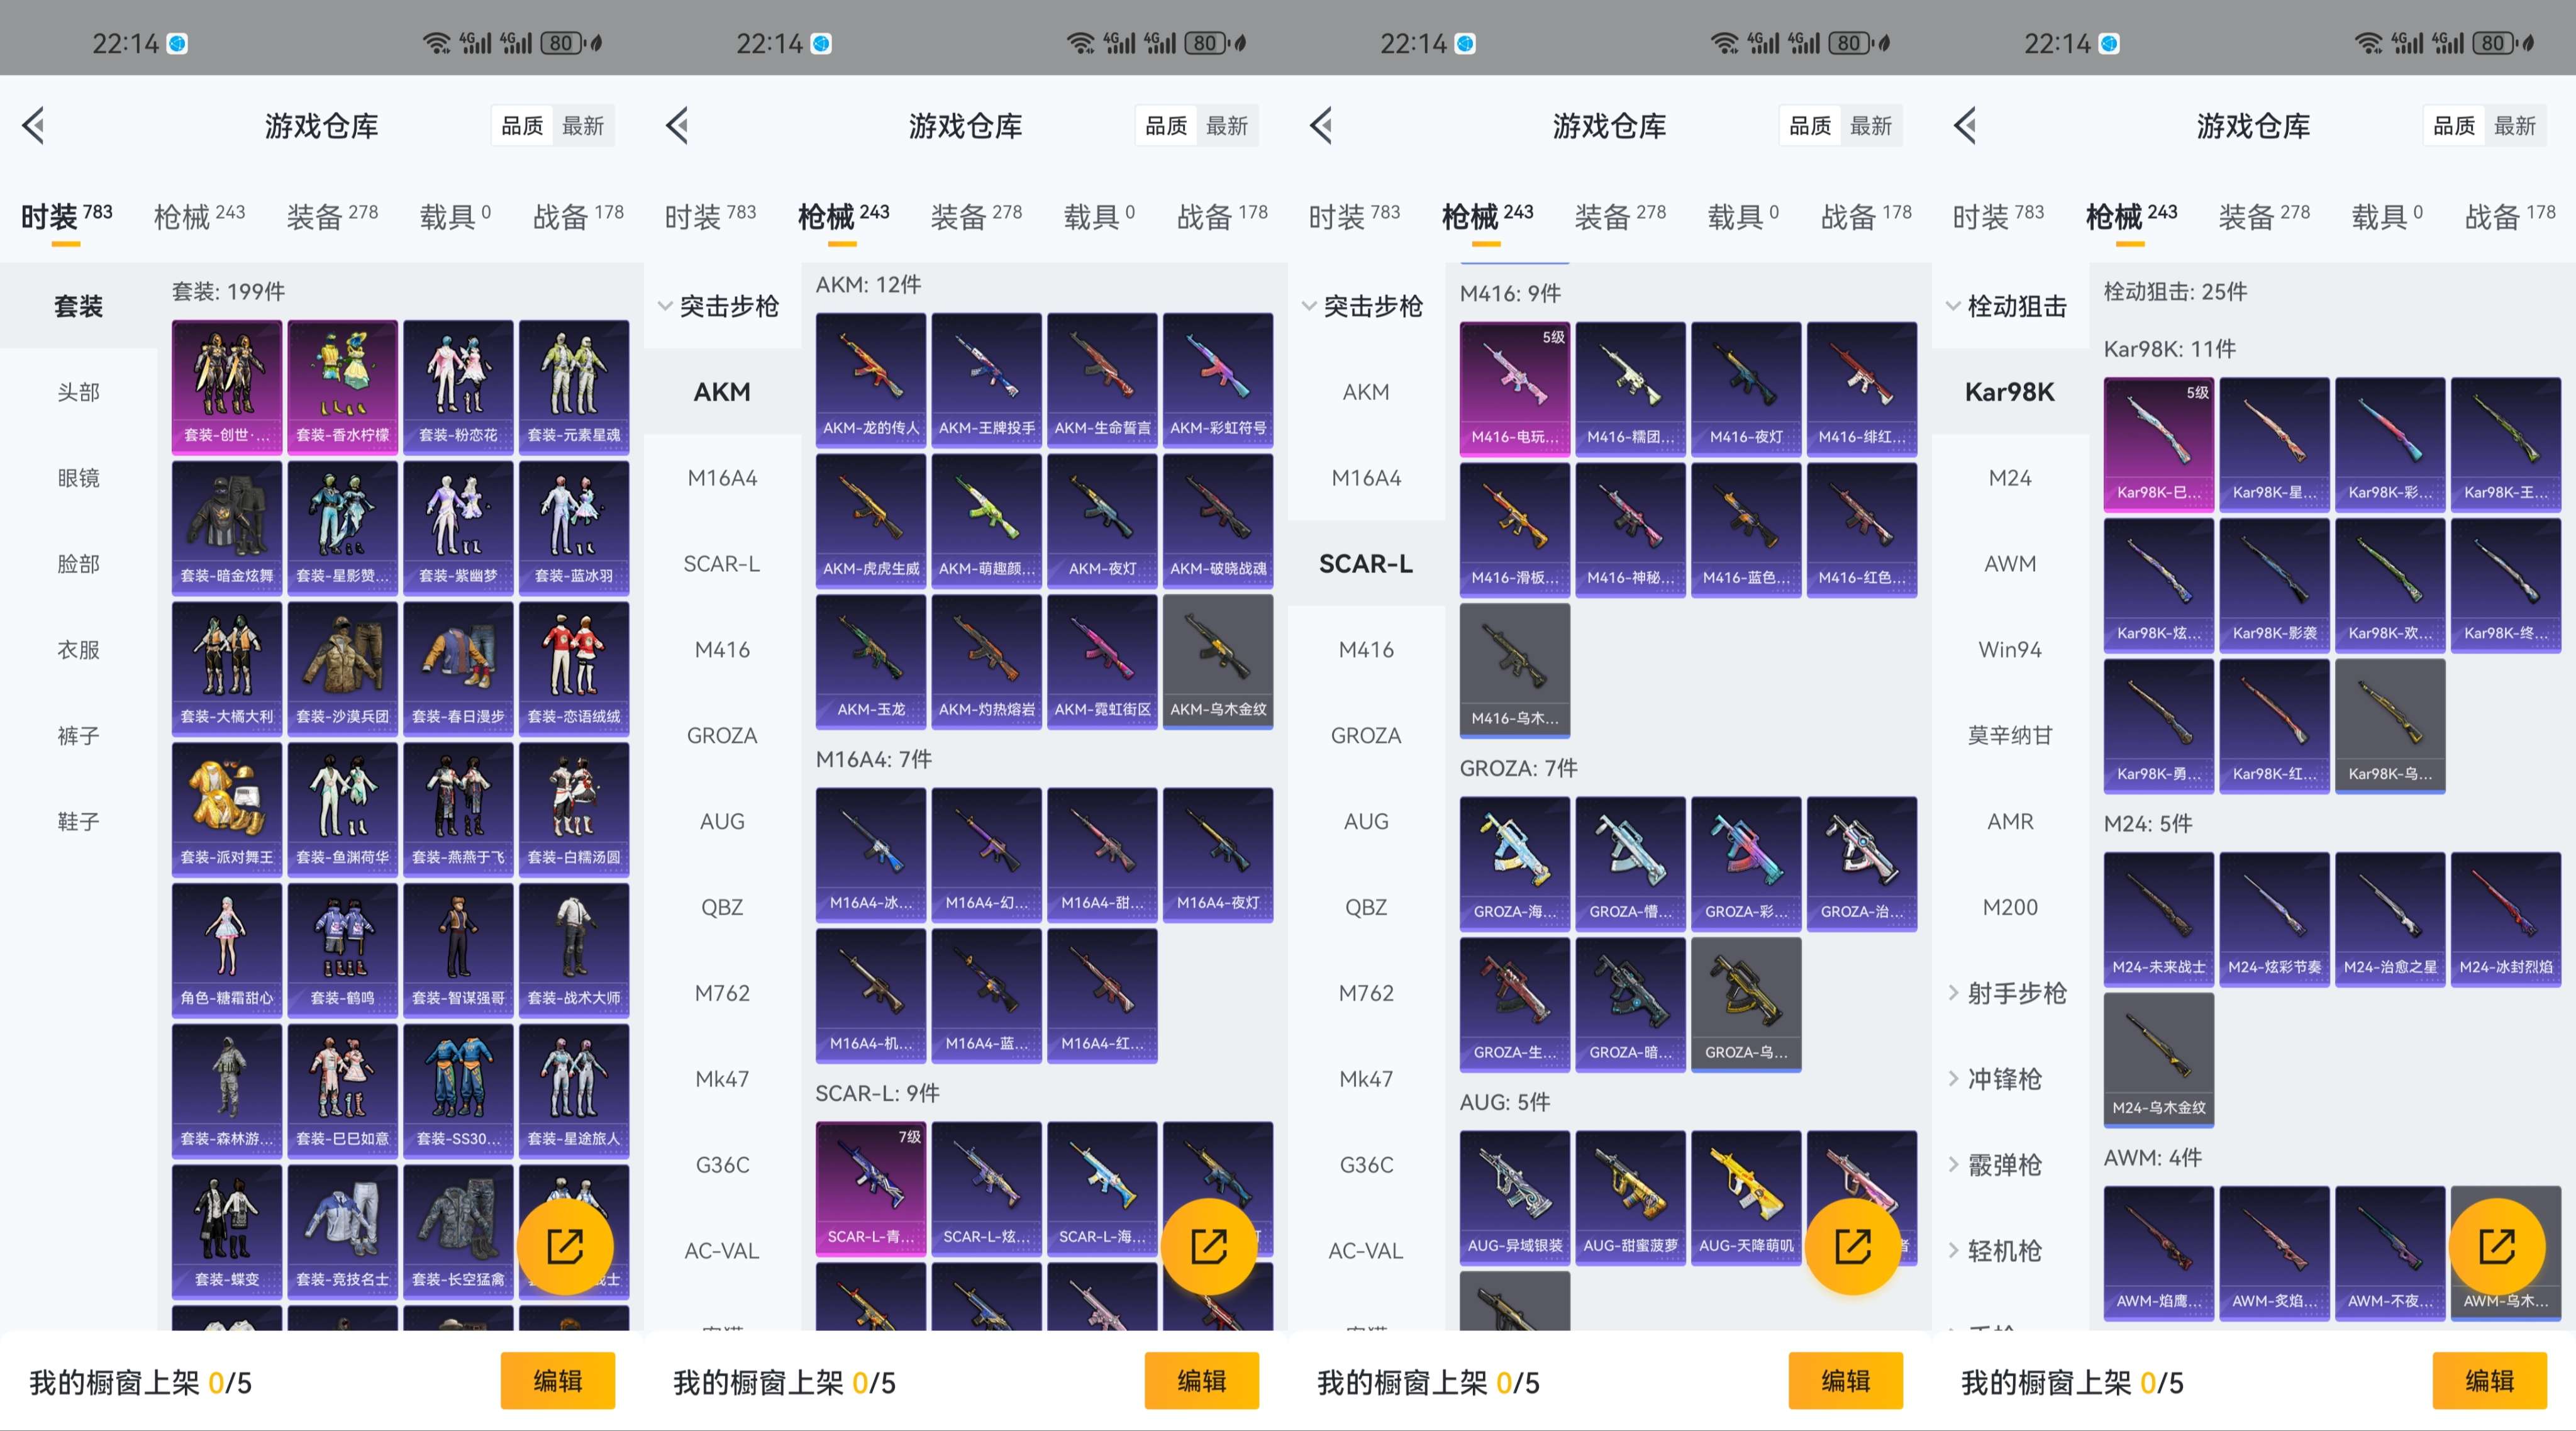
Task: Choose M200 in the sniper sidebar
Action: 2010,908
